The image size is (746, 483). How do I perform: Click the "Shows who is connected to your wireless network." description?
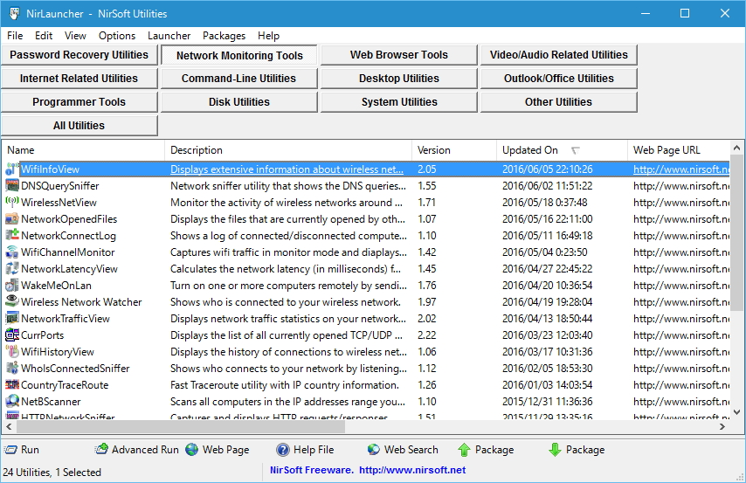click(286, 302)
